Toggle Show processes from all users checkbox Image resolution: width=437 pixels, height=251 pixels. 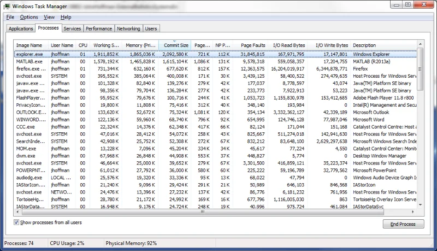(16, 222)
